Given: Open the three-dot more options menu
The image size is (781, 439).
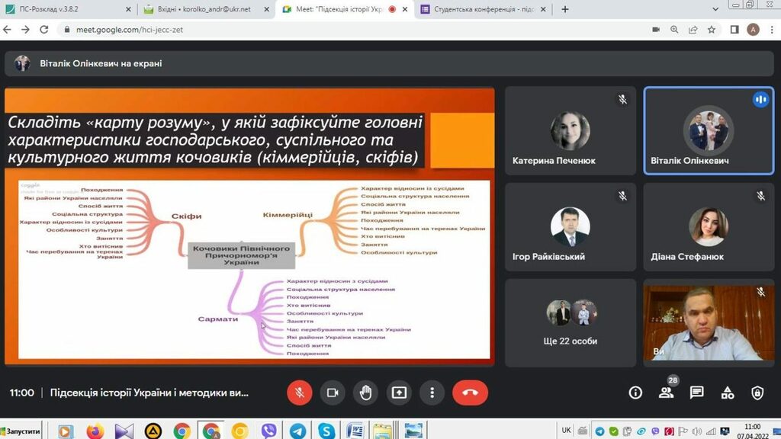Looking at the screenshot, I should 432,393.
